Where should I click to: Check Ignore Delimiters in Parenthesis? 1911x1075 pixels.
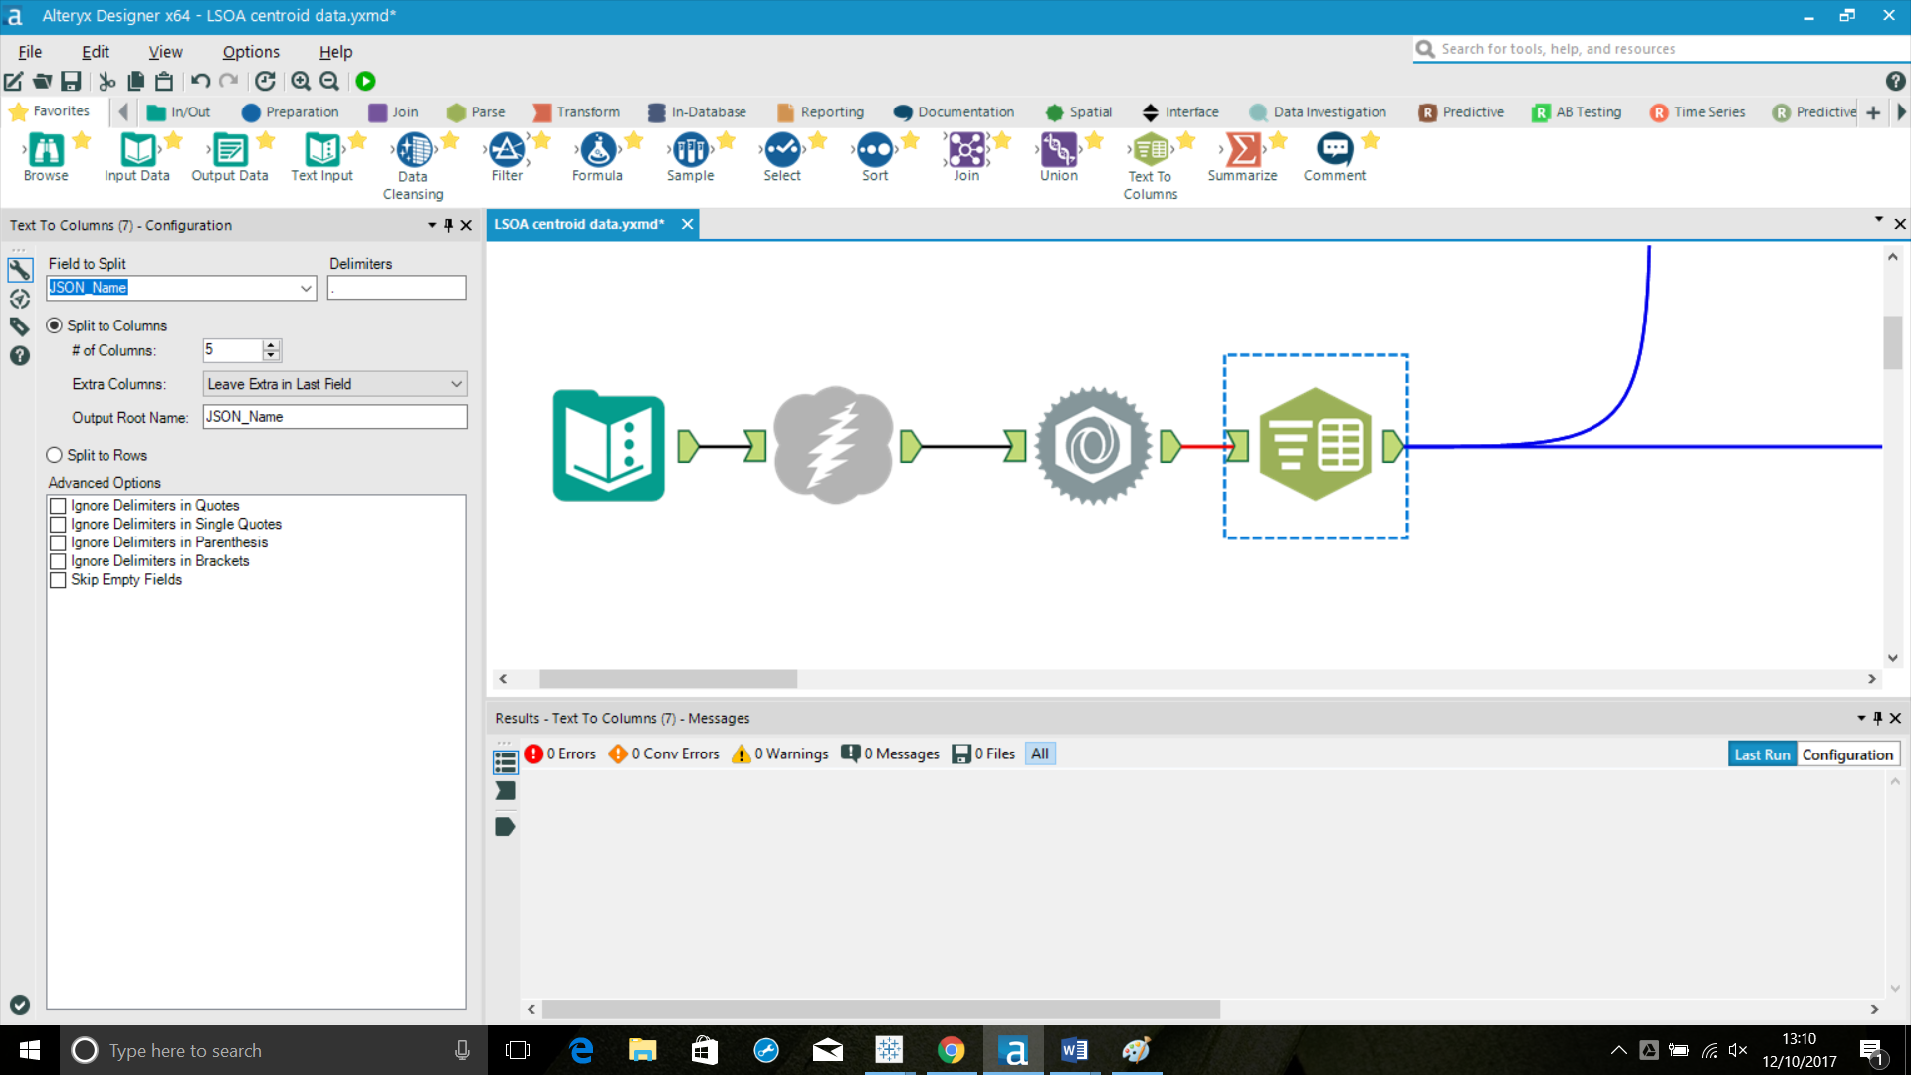[x=58, y=543]
